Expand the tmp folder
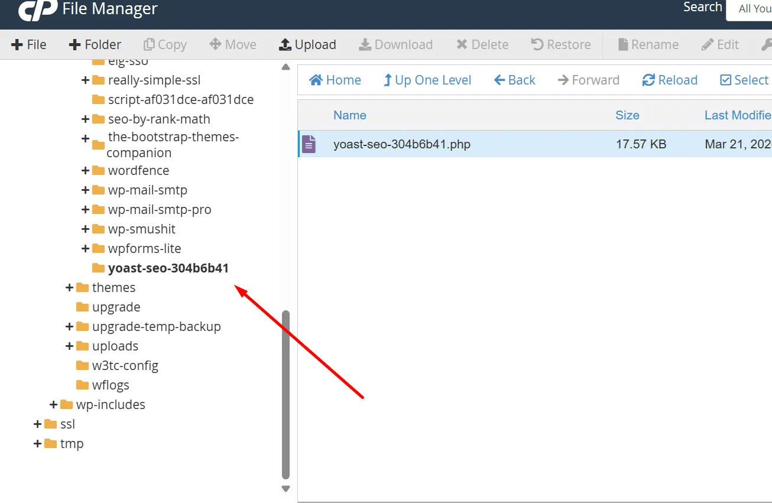Viewport: 772px width, 503px height. tap(37, 443)
